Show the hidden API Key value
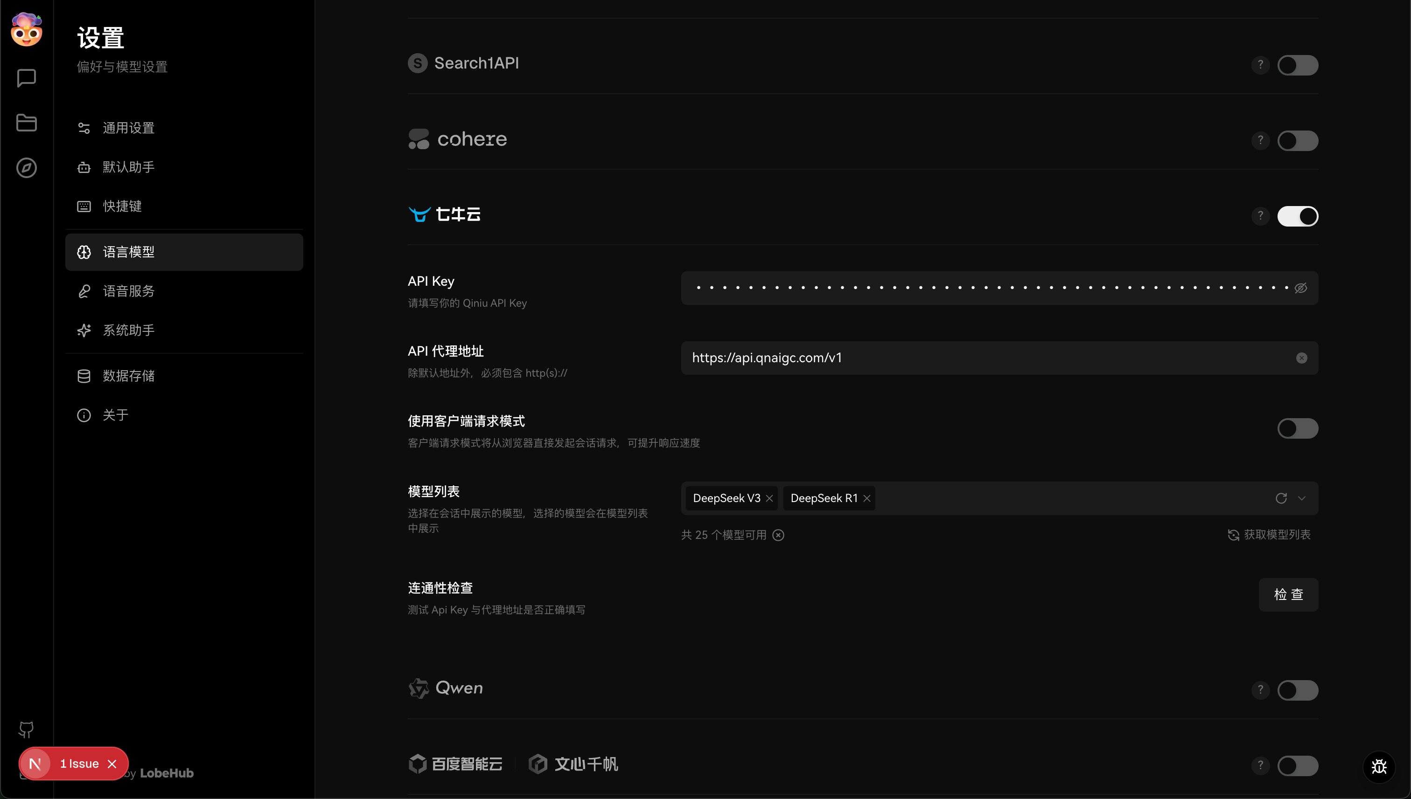 tap(1300, 288)
